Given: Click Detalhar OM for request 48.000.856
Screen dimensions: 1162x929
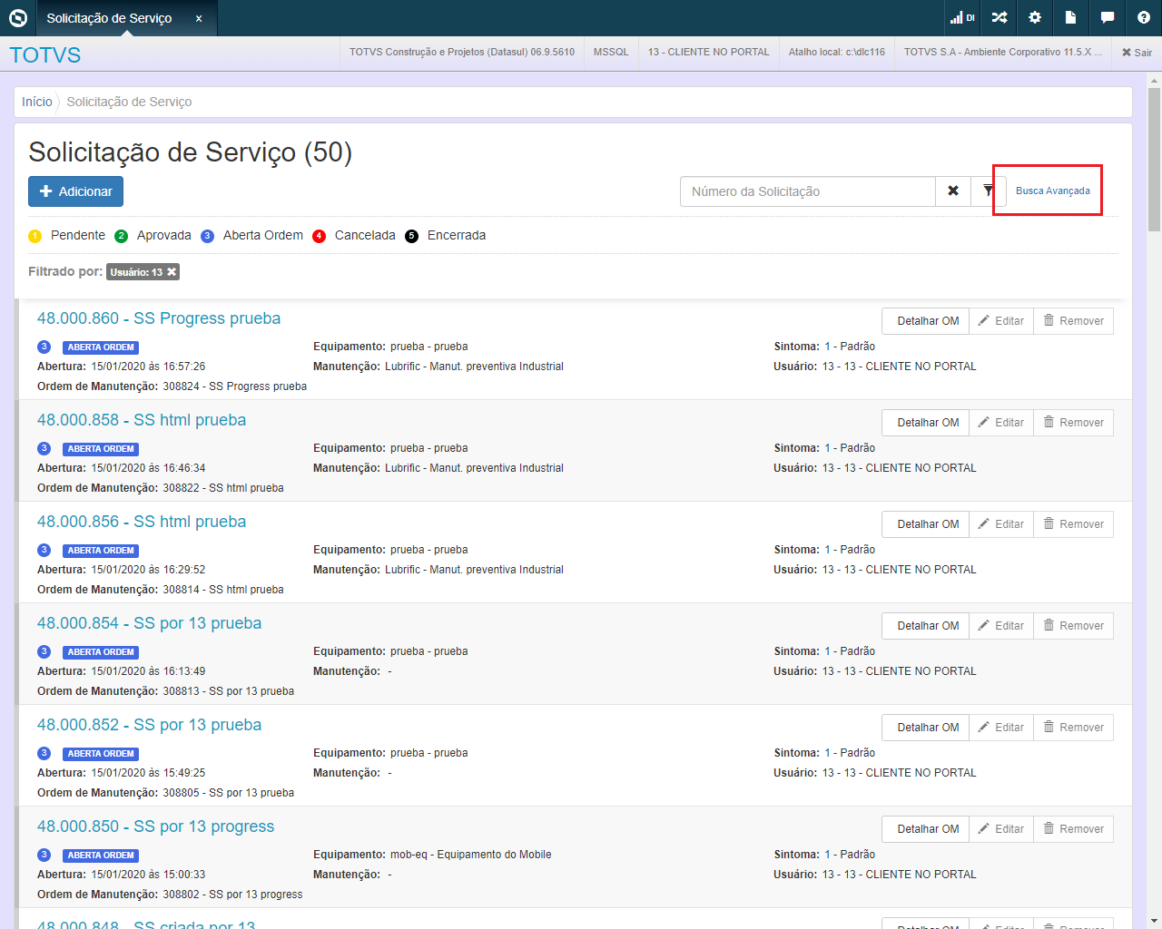Looking at the screenshot, I should point(926,524).
